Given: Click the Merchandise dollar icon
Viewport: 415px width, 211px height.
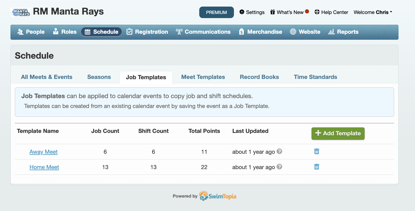Looking at the screenshot, I should [241, 32].
